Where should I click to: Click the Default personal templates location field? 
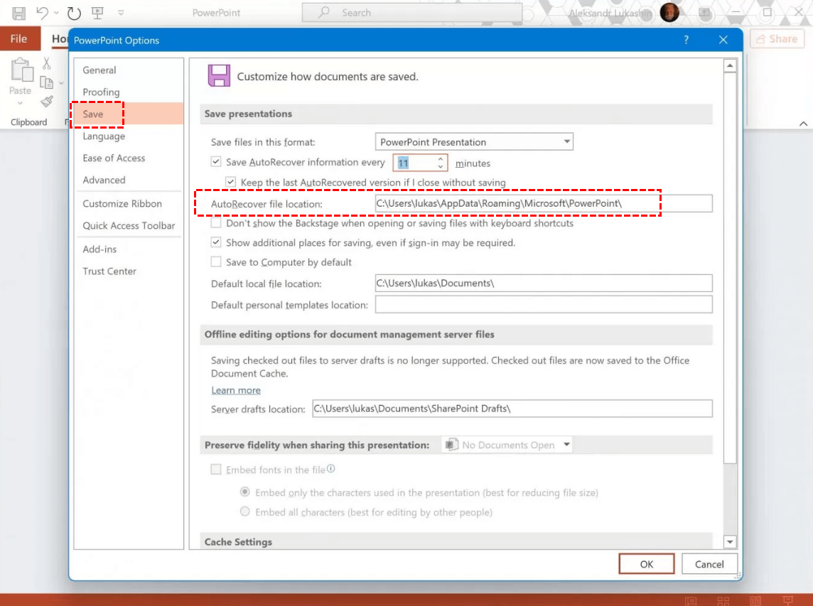[x=544, y=305]
